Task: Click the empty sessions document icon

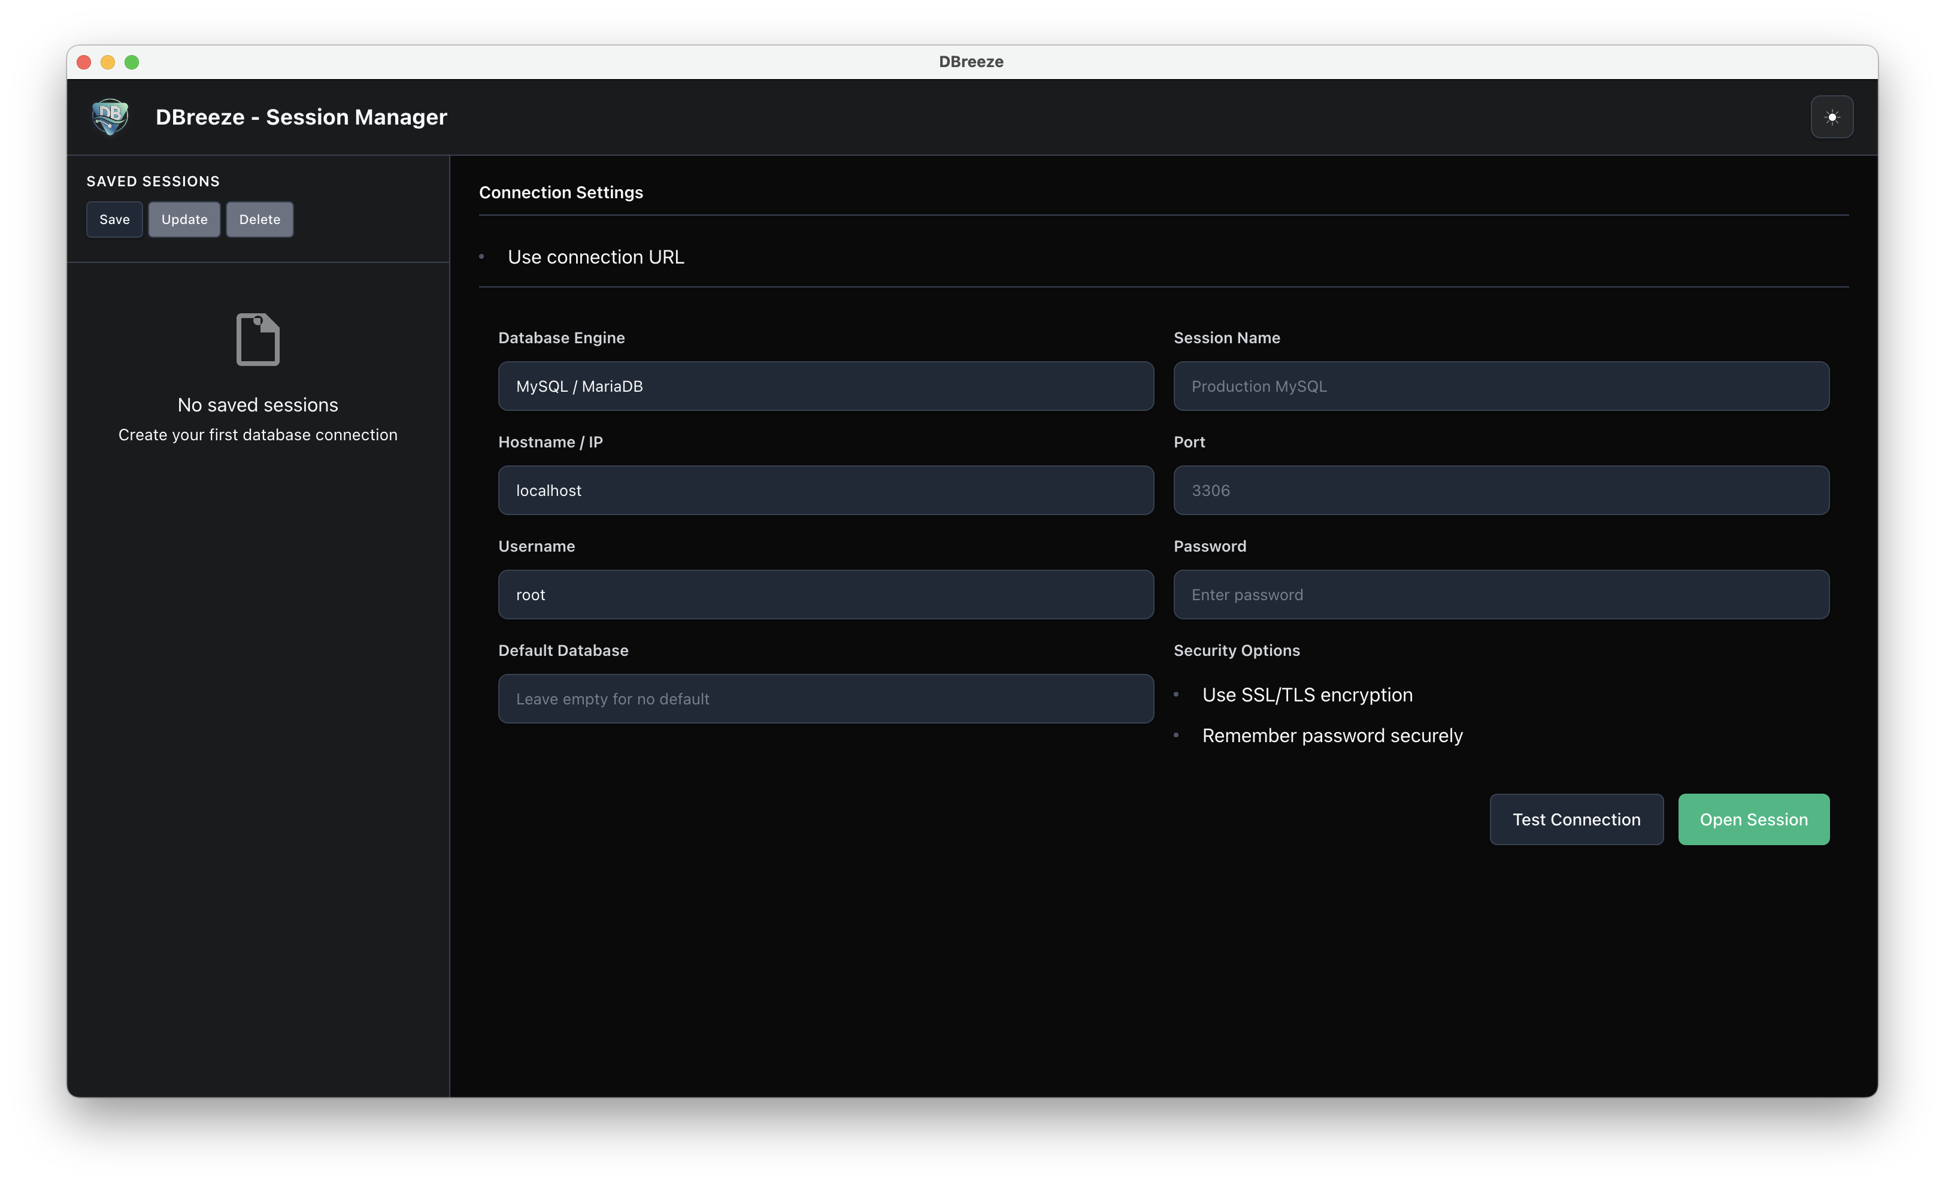Action: (x=257, y=340)
